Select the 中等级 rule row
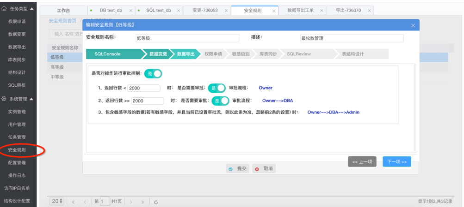The height and width of the screenshot is (207, 464). [x=57, y=77]
